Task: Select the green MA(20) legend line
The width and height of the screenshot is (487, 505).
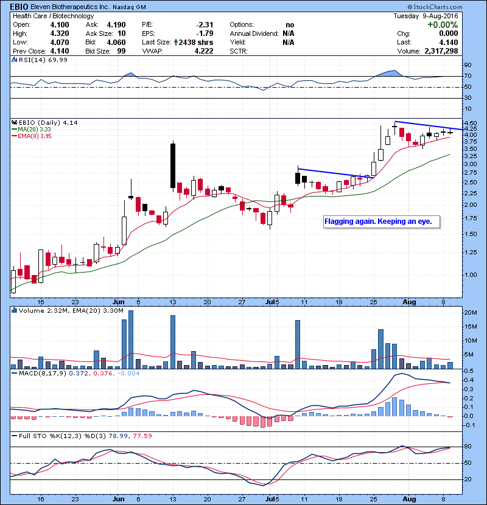Action: (x=14, y=130)
